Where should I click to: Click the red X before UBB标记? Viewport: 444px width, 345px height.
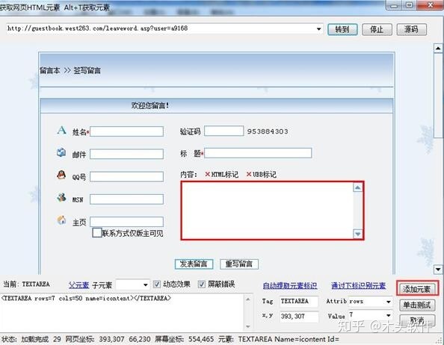(x=249, y=174)
